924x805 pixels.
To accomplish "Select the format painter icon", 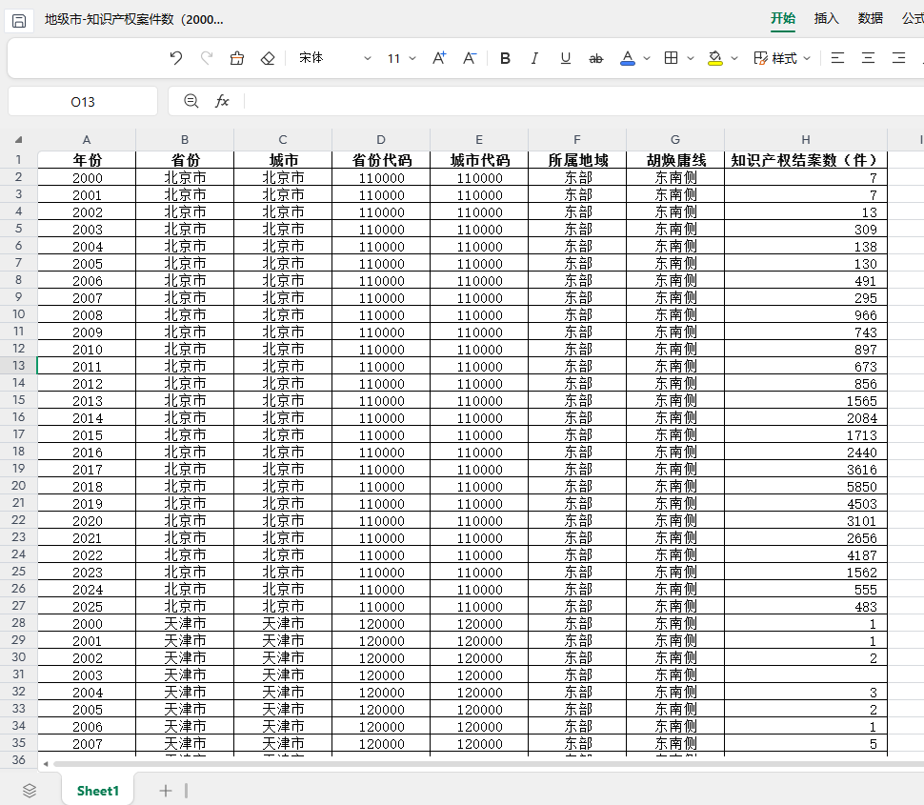I will 237,58.
